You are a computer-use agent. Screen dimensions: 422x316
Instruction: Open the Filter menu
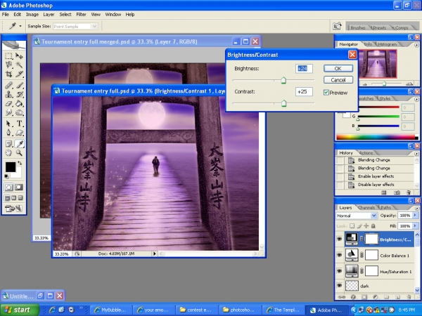(81, 14)
